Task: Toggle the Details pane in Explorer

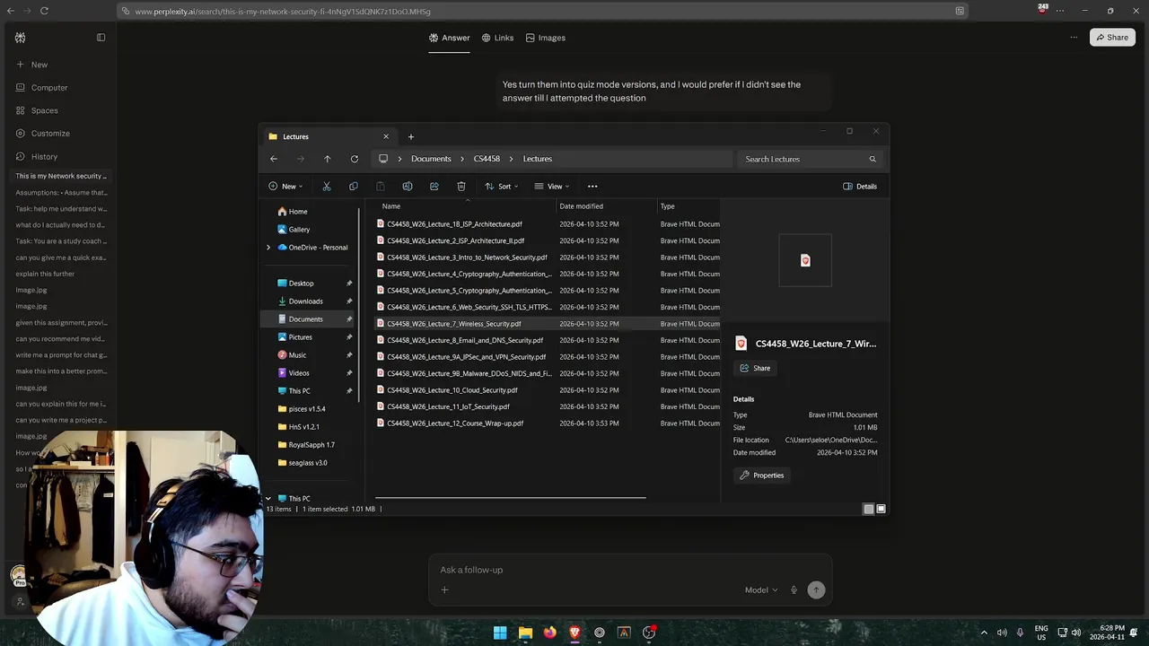Action: tap(860, 187)
